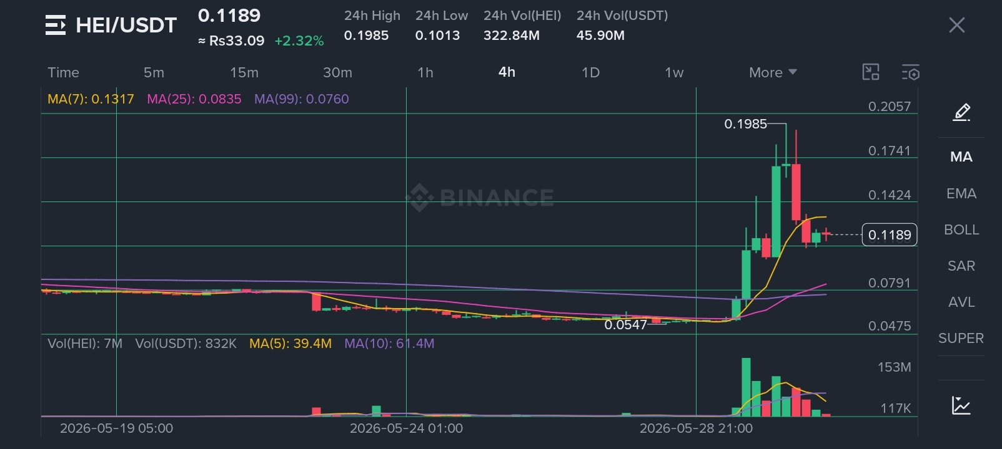Click the 2026-05-19 05:00 date label

coord(116,428)
